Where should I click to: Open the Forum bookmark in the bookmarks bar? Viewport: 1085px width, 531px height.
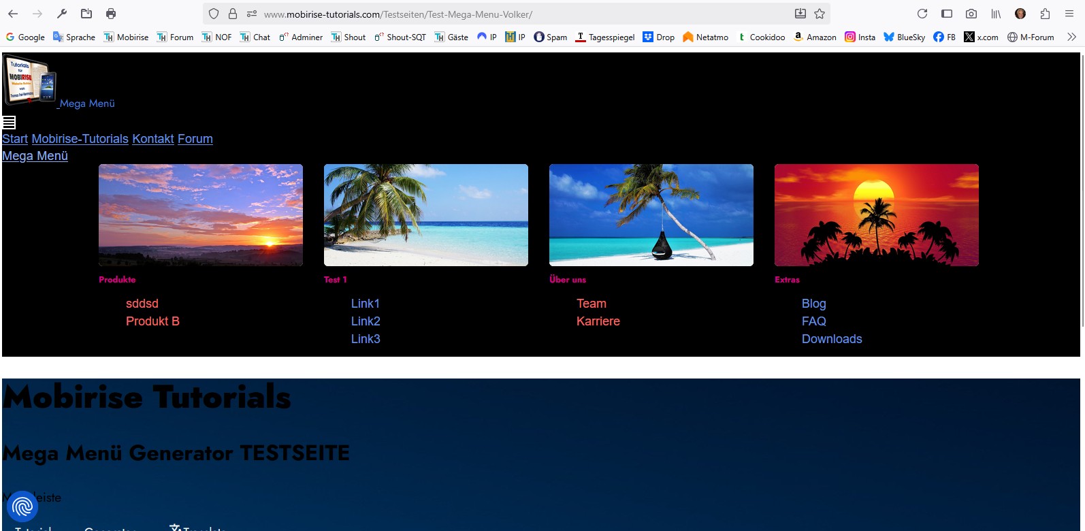[175, 37]
